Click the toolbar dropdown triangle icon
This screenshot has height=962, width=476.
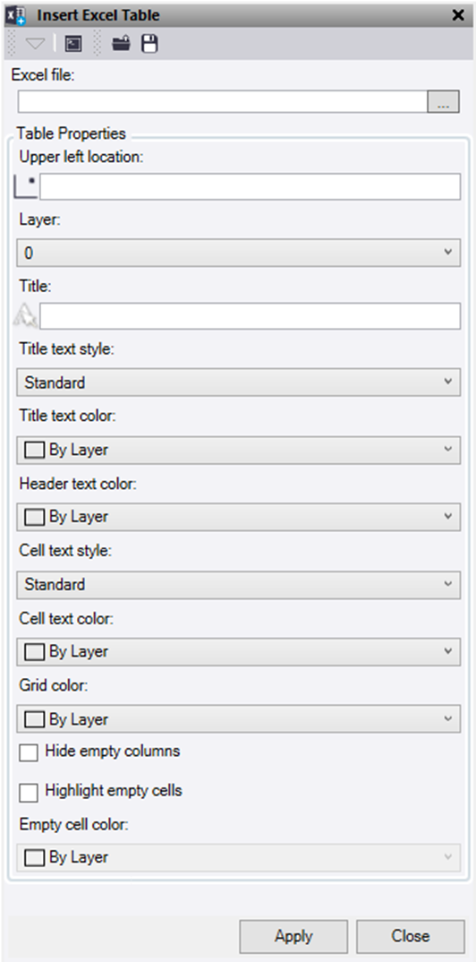36,44
